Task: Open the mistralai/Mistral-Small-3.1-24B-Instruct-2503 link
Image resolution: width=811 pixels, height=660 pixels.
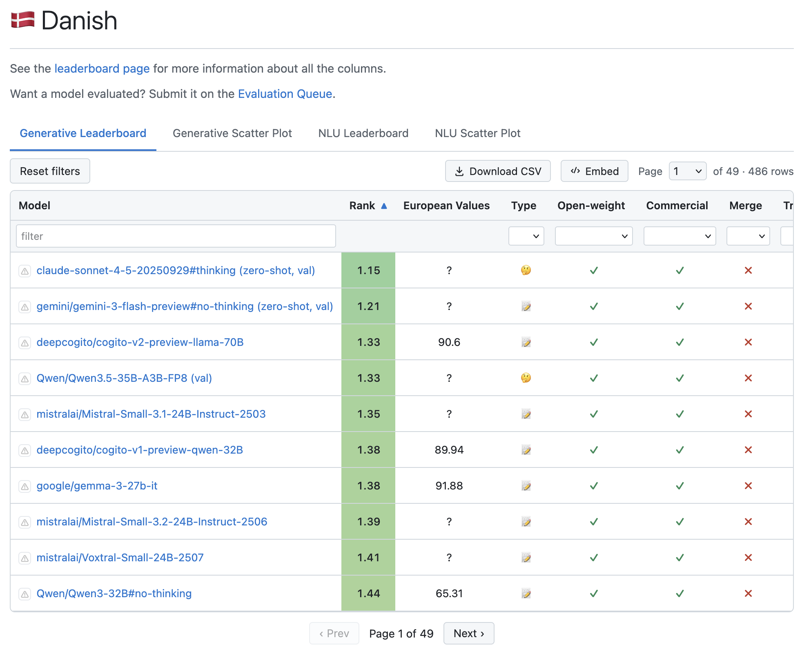Action: coord(151,414)
